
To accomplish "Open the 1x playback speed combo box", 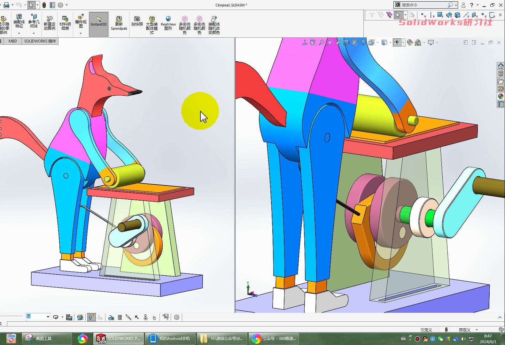I will [38, 317].
